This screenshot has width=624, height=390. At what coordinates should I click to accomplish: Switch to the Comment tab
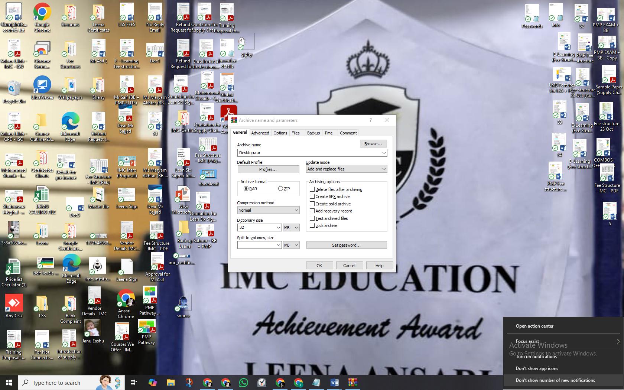click(348, 133)
